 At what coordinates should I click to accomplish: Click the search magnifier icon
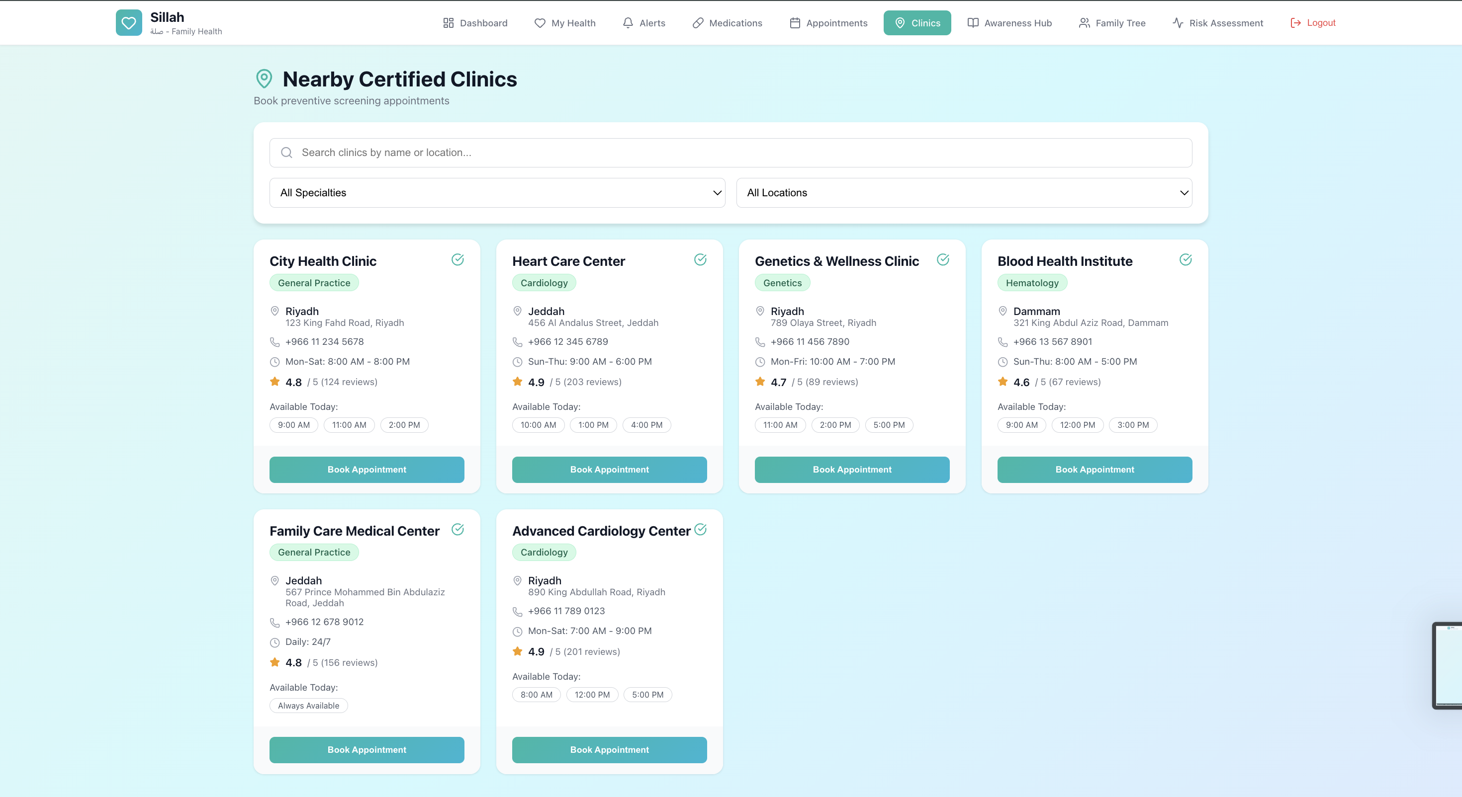pyautogui.click(x=286, y=153)
